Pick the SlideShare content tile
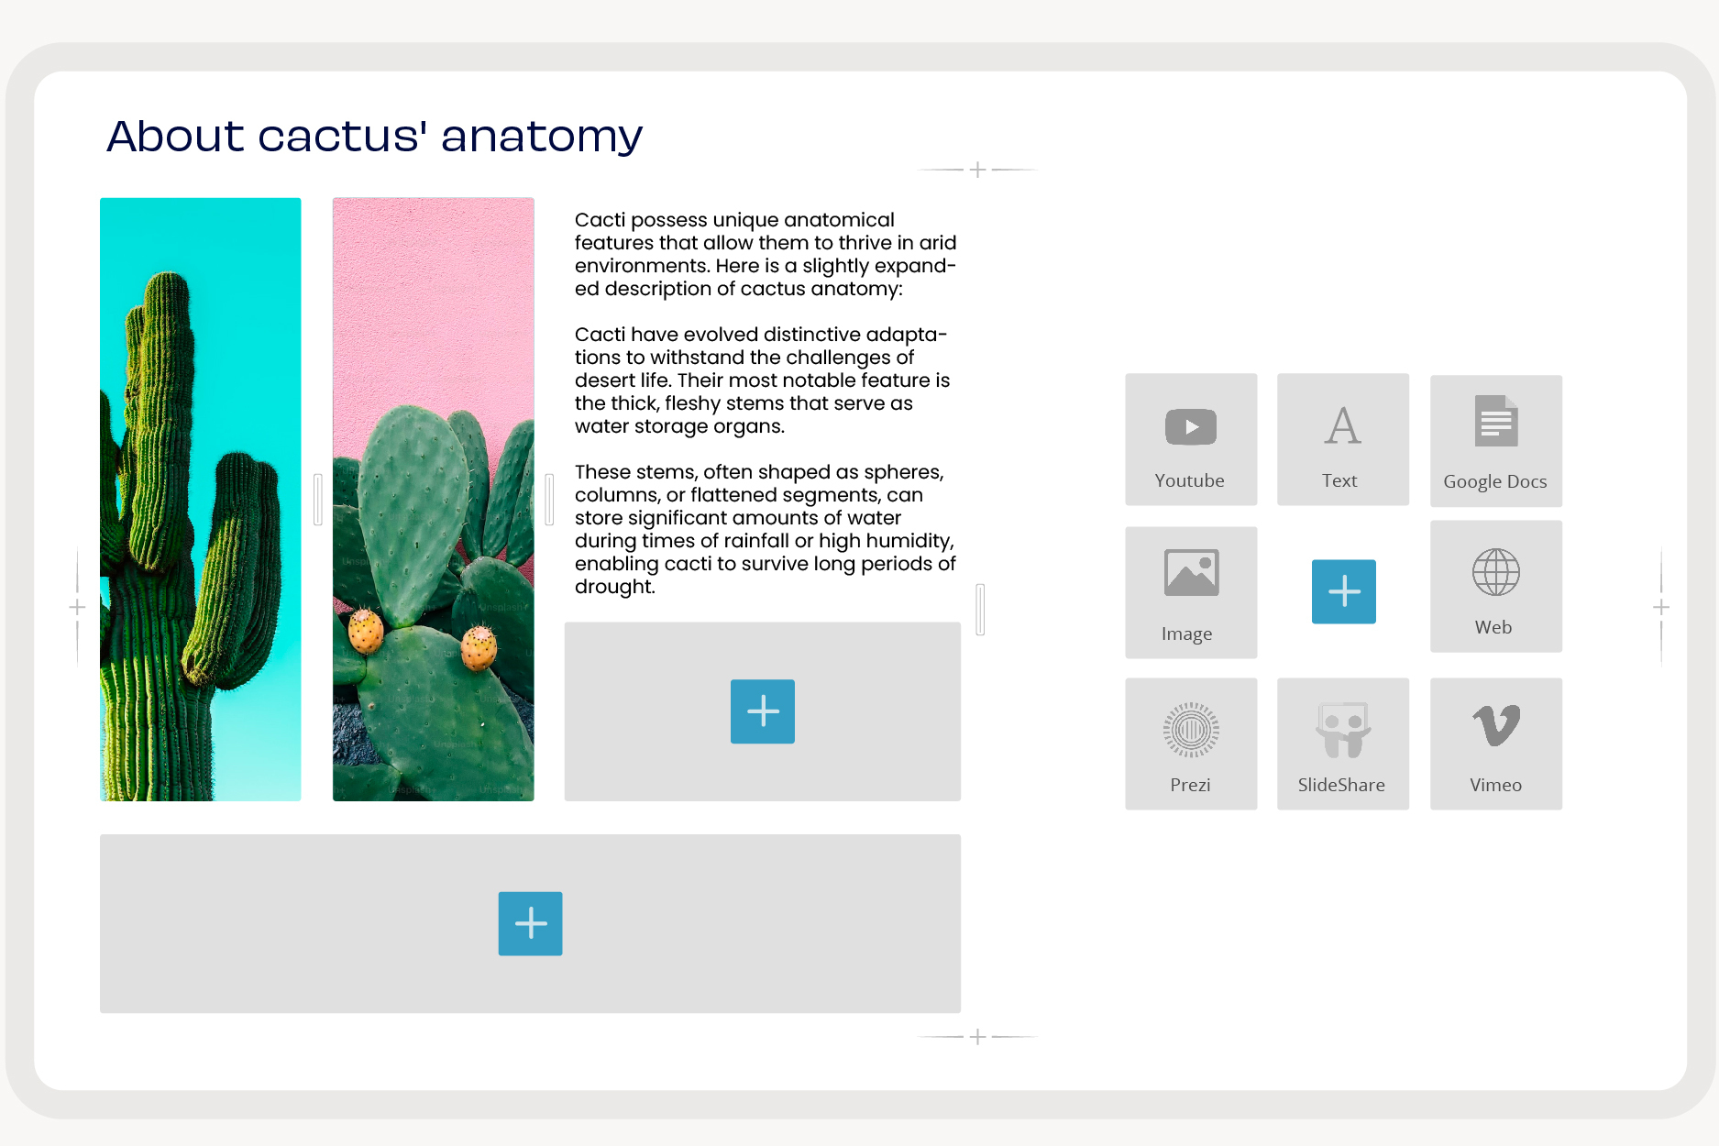The width and height of the screenshot is (1719, 1146). (1342, 744)
